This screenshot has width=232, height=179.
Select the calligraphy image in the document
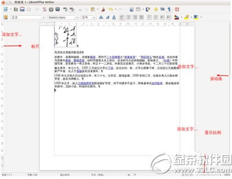66,36
